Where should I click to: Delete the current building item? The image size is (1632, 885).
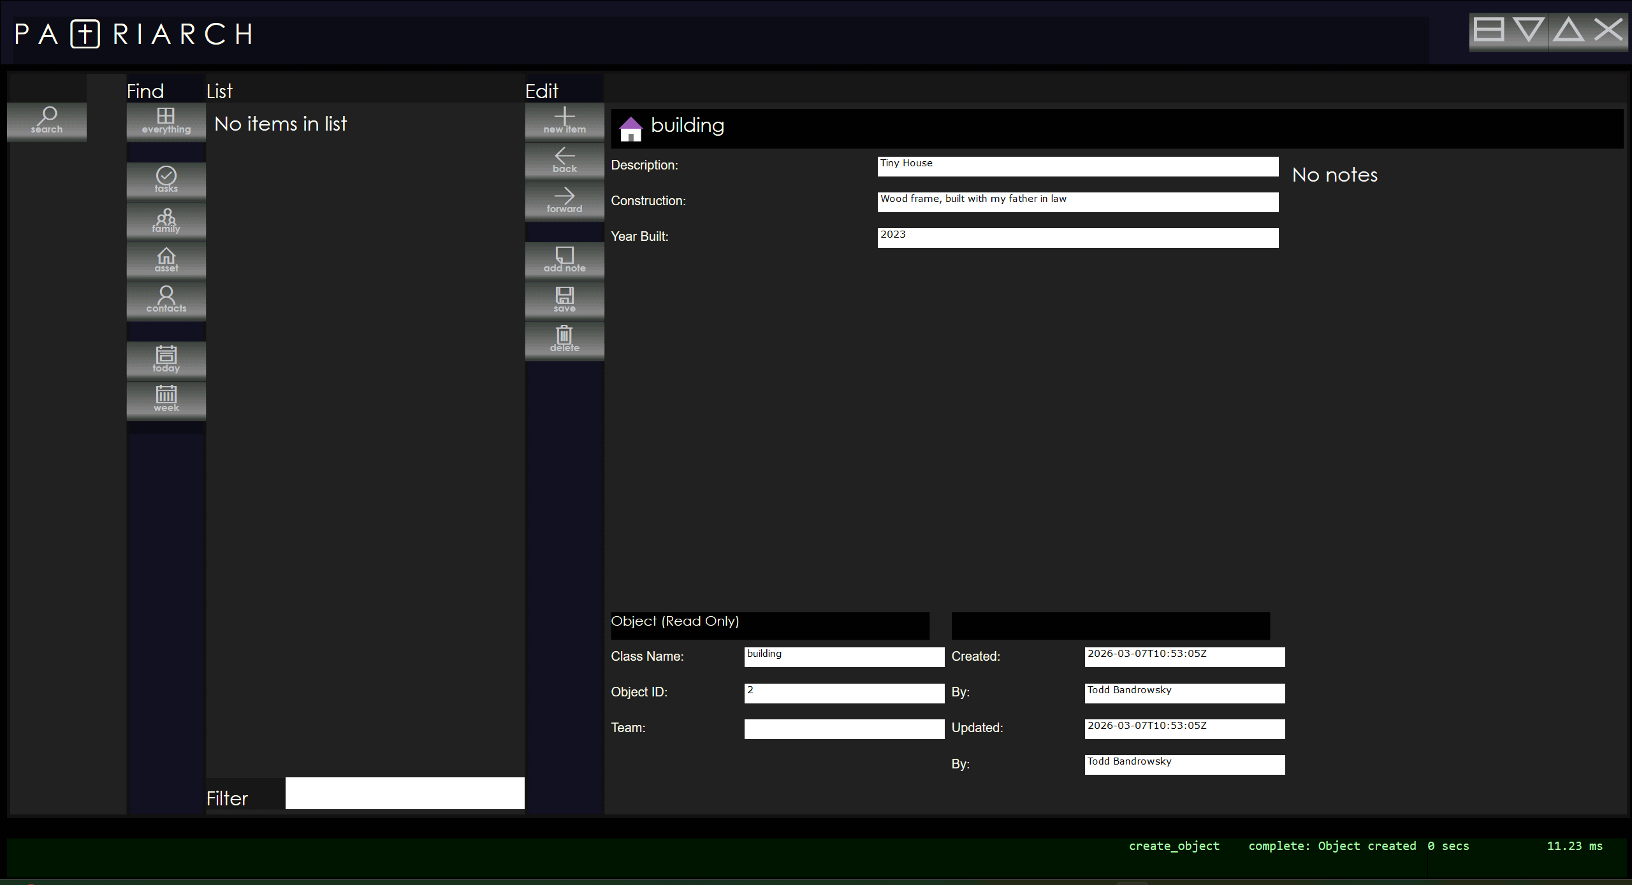click(x=564, y=340)
